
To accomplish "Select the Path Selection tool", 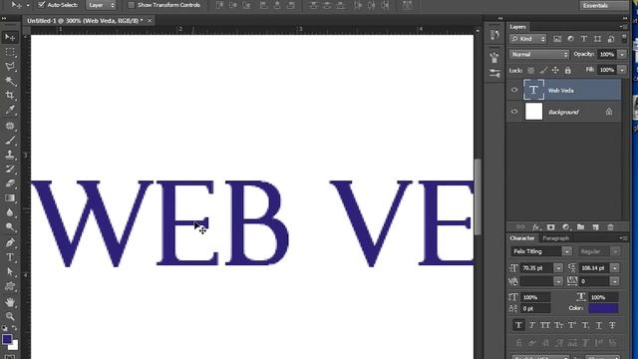I will tap(10, 271).
